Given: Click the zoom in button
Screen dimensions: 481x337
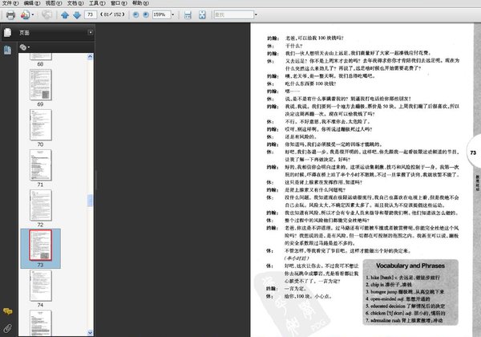Looking at the screenshot, I should 146,14.
